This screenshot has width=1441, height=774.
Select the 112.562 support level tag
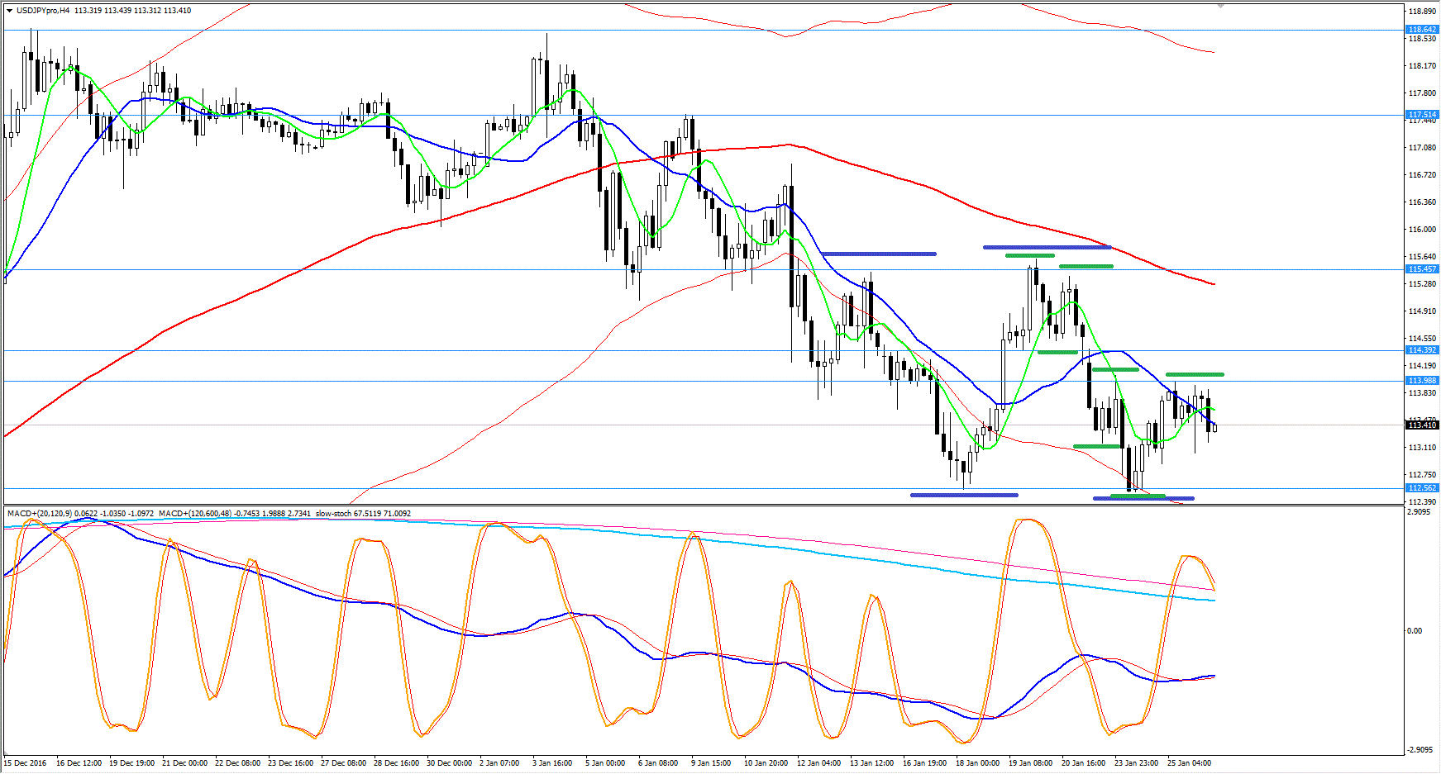click(1422, 488)
